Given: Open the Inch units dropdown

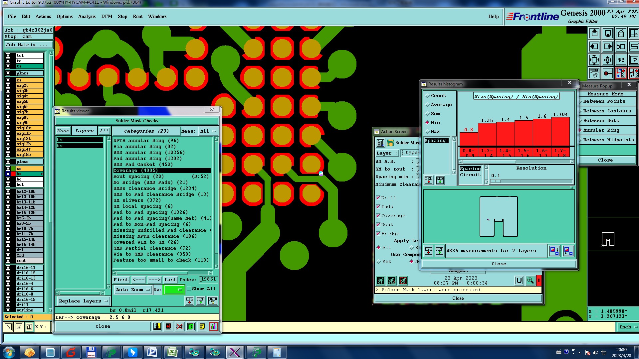Looking at the screenshot, I should pyautogui.click(x=628, y=327).
